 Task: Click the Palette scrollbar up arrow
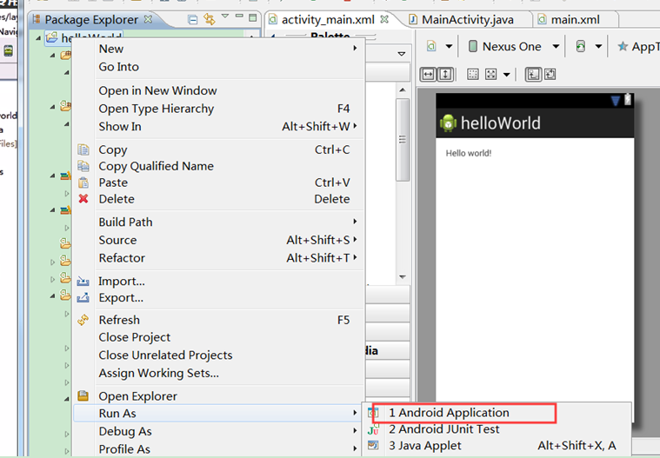[x=403, y=90]
